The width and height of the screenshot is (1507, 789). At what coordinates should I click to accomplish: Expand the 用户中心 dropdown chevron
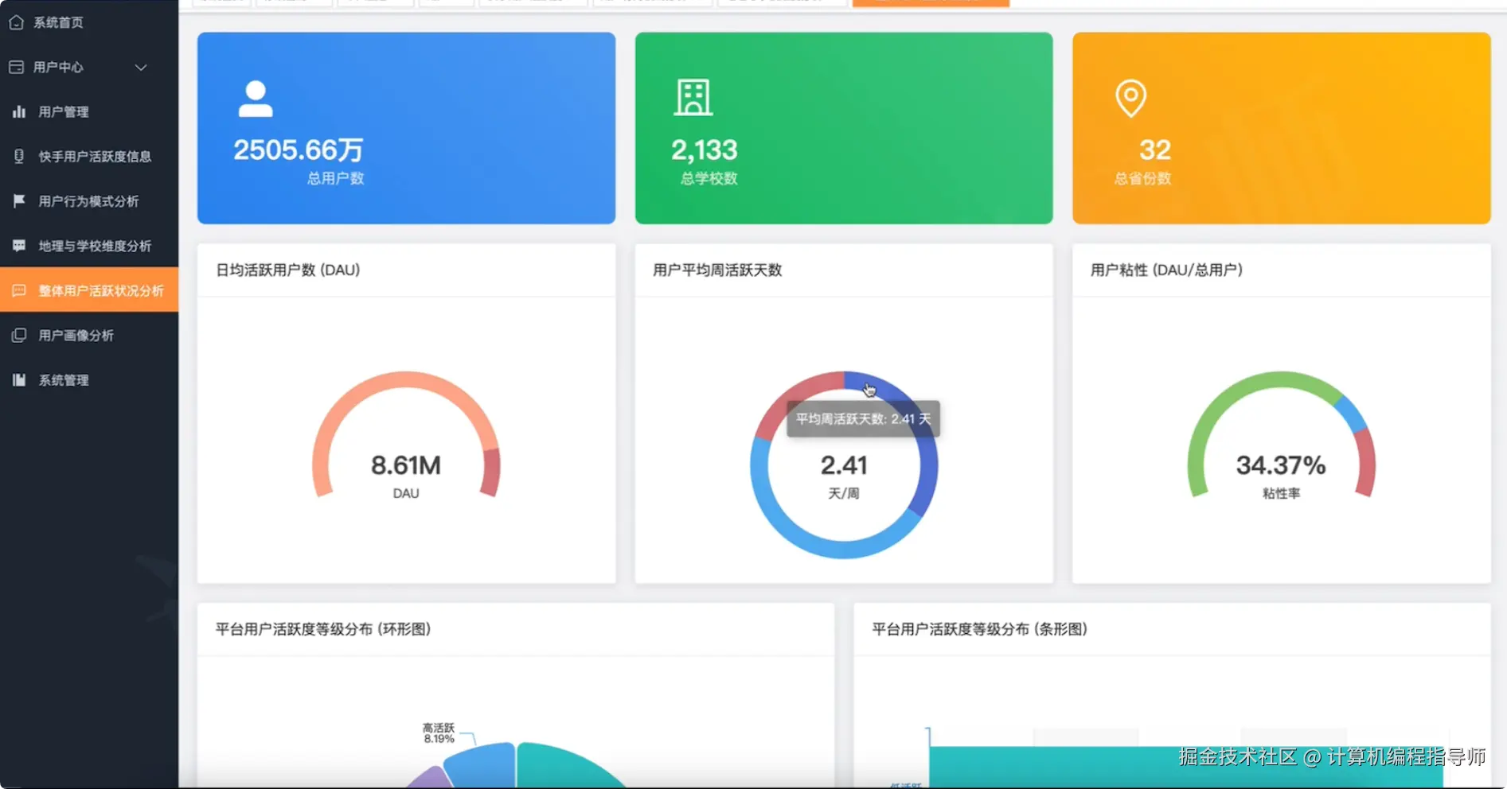tap(141, 67)
